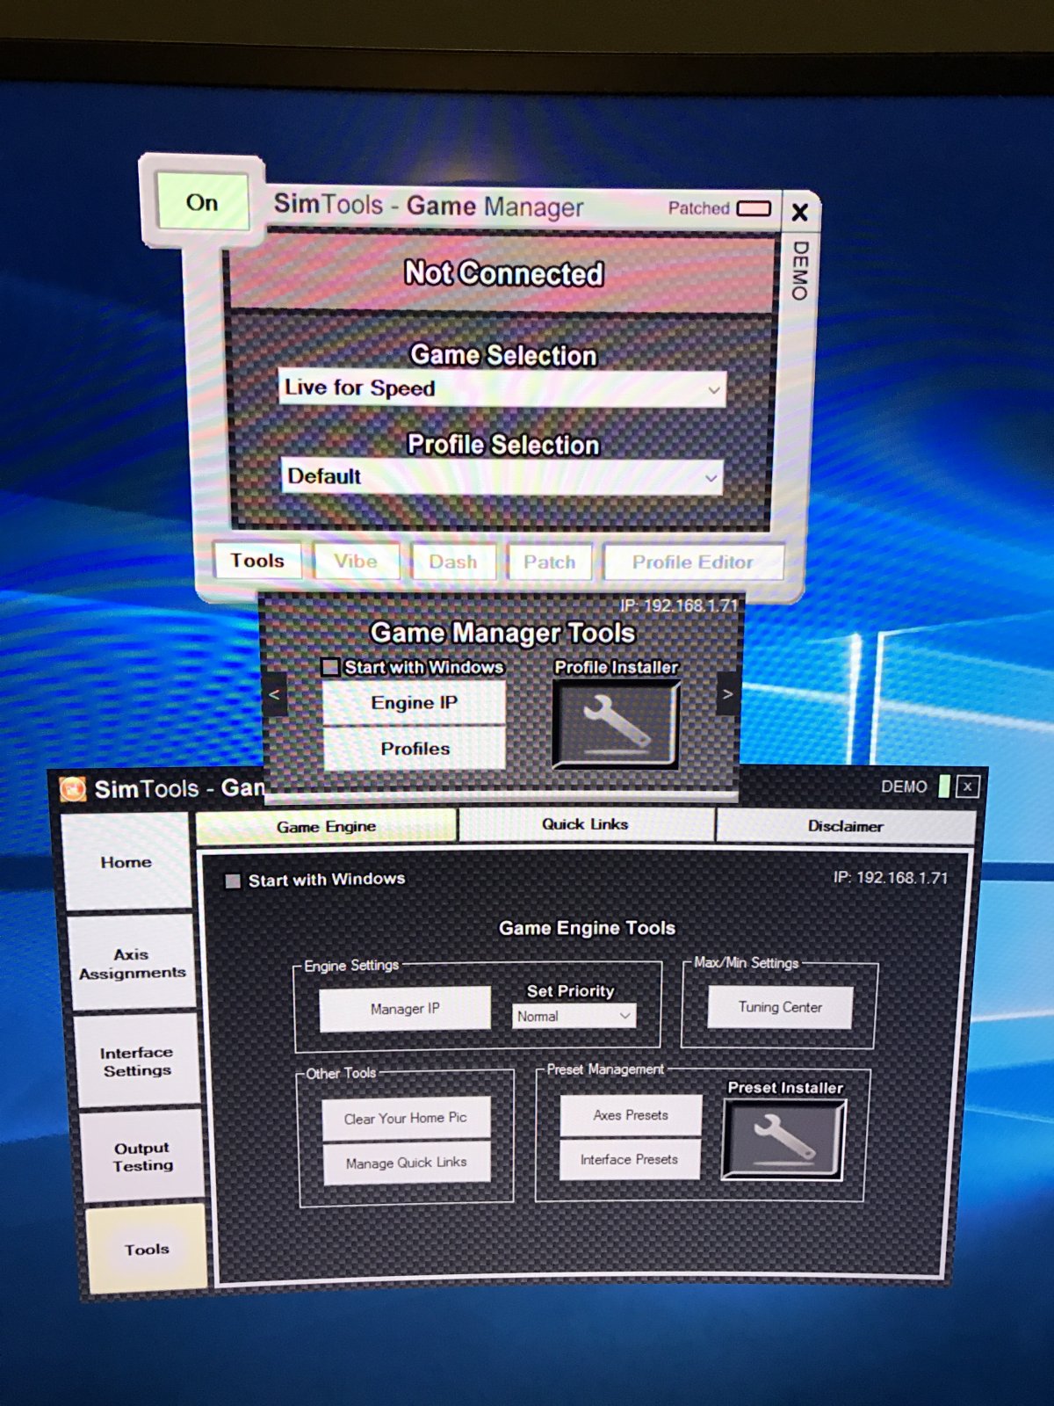
Task: Click the IP 192.168.1.71 text in Game Manager Tools
Action: pyautogui.click(x=679, y=605)
